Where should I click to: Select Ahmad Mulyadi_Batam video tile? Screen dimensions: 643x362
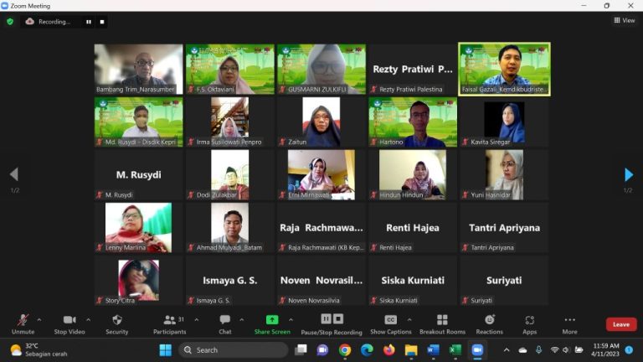pyautogui.click(x=230, y=227)
